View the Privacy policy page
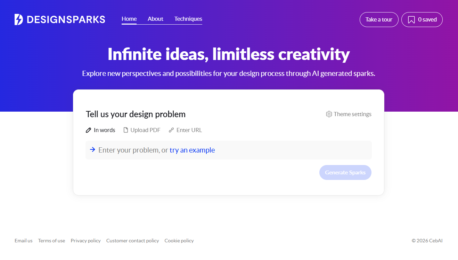This screenshot has height=260, width=458. pyautogui.click(x=85, y=241)
